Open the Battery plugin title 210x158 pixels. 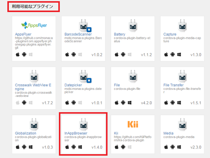pyautogui.click(x=119, y=34)
